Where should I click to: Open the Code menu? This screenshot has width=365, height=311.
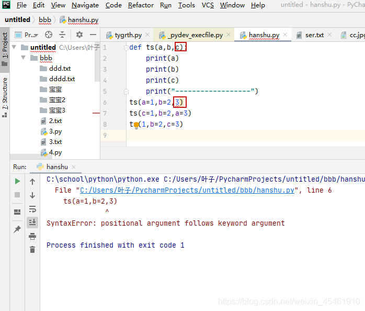113,5
